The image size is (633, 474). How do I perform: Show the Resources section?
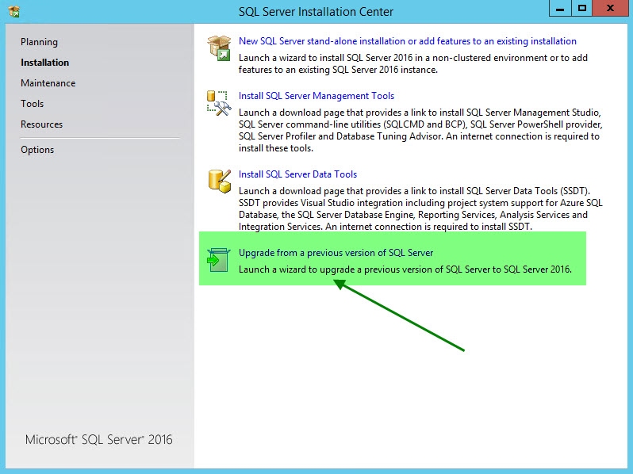pyautogui.click(x=41, y=124)
